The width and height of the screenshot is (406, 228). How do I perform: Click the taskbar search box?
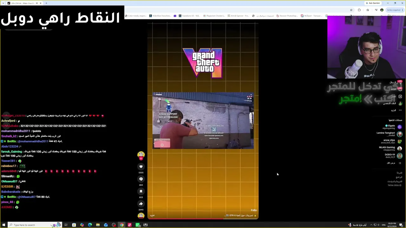point(34,225)
